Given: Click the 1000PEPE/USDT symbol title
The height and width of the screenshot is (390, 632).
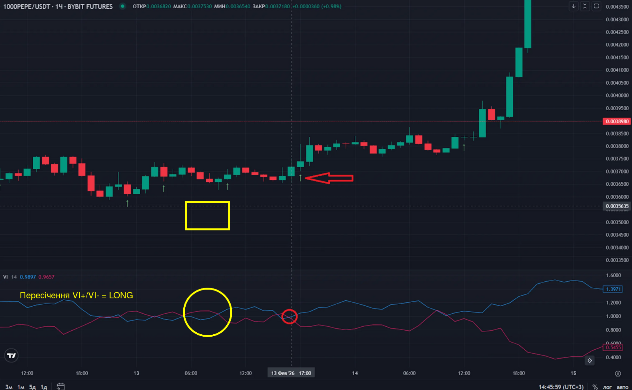Looking at the screenshot, I should coord(58,6).
